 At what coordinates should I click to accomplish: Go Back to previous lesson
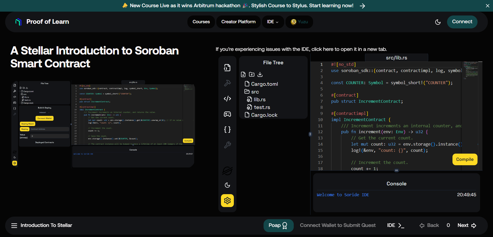point(429,225)
